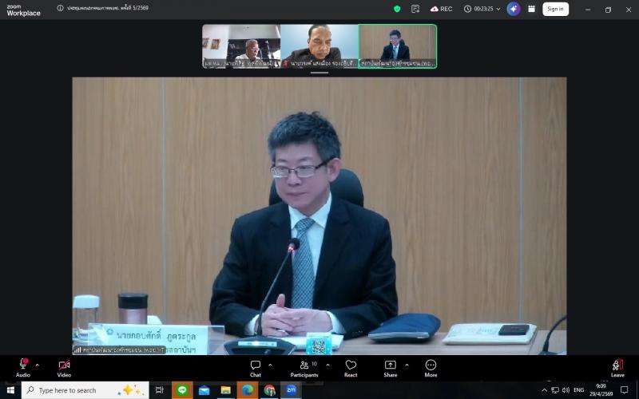The height and width of the screenshot is (399, 639).
Task: Open Microsoft Edge from taskbar
Action: 248,390
